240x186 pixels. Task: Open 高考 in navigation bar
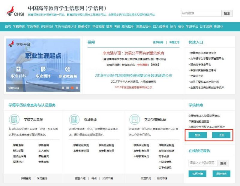(x=109, y=26)
